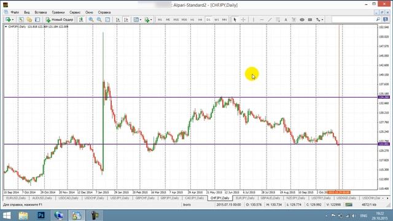393x221 pixels.
Task: Open the Графики menu
Action: pos(58,12)
